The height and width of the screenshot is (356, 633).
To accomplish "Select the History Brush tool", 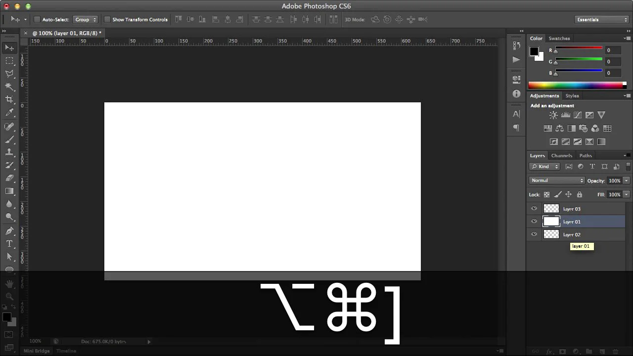I will 9,165.
